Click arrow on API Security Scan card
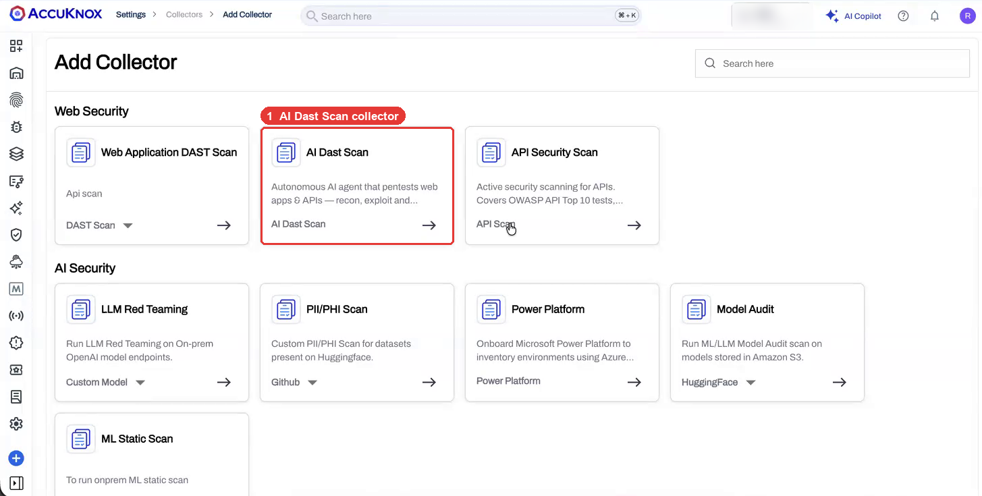The width and height of the screenshot is (982, 496). [634, 225]
